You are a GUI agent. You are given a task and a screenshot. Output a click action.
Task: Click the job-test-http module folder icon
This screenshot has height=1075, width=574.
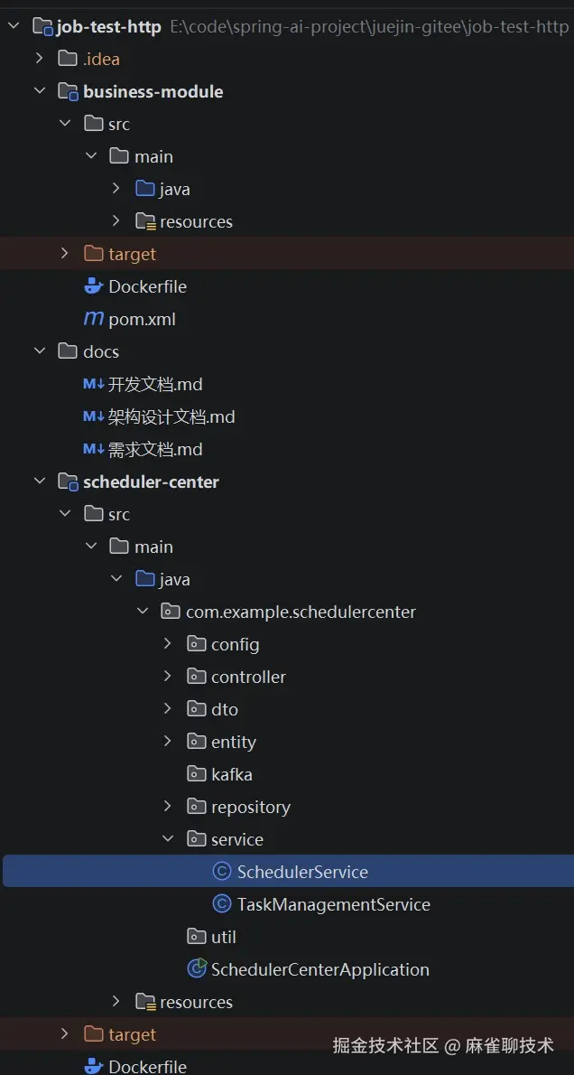click(42, 27)
